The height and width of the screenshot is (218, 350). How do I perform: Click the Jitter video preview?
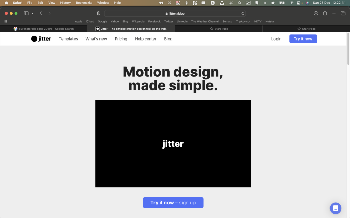click(173, 143)
